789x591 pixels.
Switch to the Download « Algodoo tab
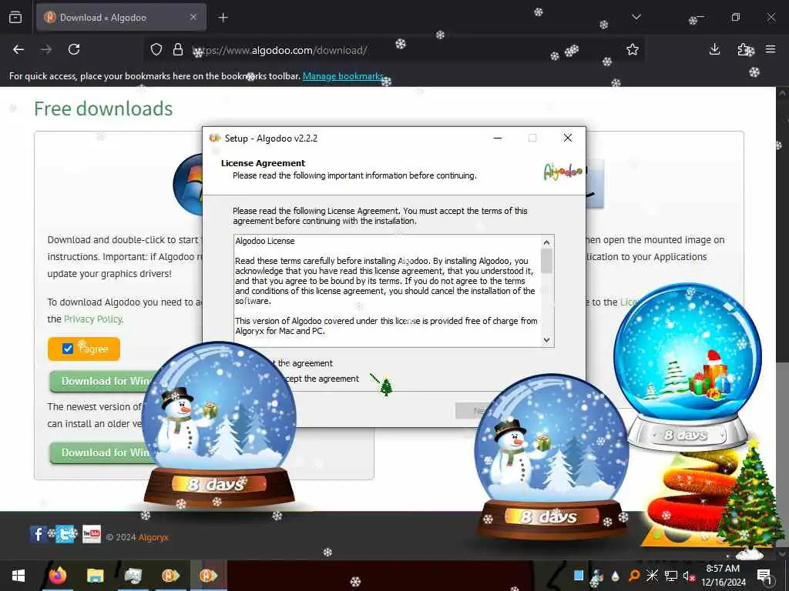coord(121,17)
